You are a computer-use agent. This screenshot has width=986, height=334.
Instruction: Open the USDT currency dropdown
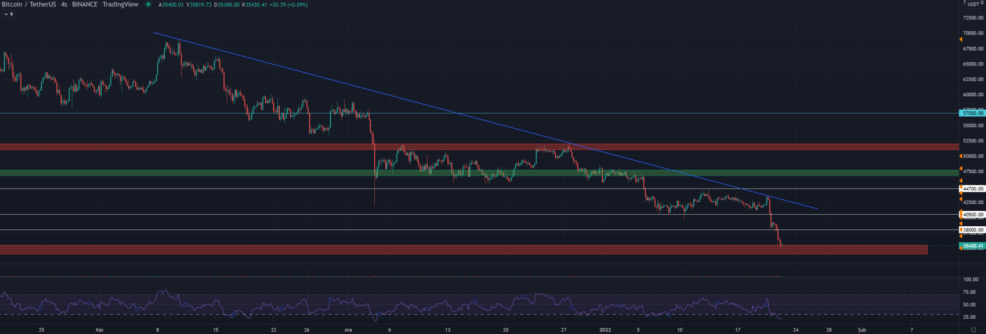(x=973, y=4)
